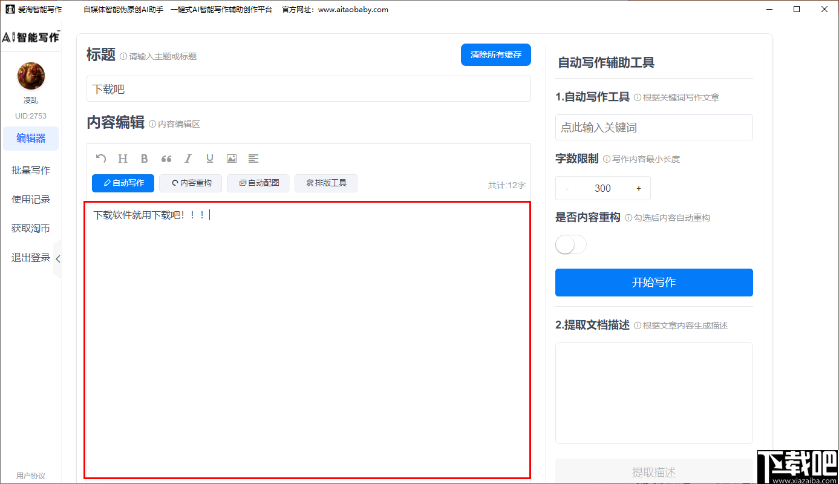Viewport: 839px width, 484px height.
Task: Open the 排版工具 layout tool
Action: (x=327, y=183)
